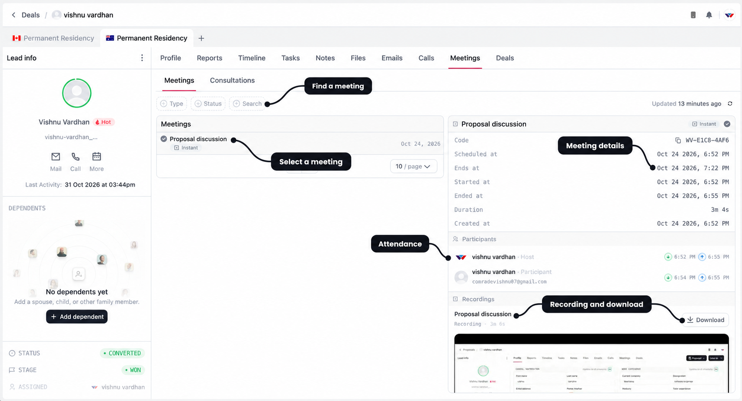Click the completed check icon in details header
The width and height of the screenshot is (742, 401).
tap(727, 124)
